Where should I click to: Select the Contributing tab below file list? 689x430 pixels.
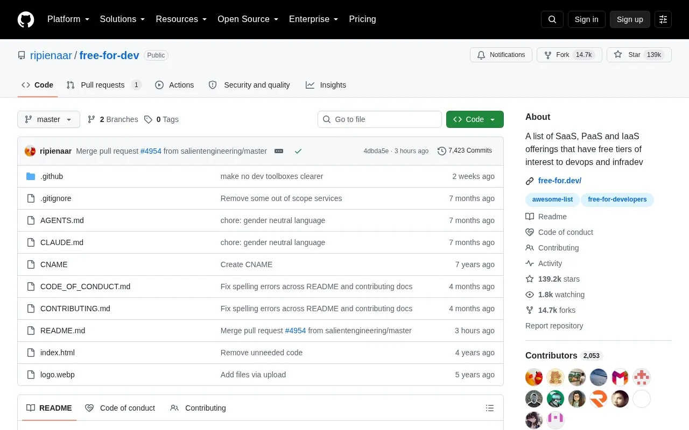tap(198, 408)
